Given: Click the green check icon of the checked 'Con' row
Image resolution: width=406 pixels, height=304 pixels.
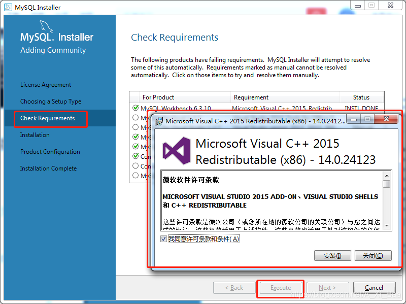Looking at the screenshot, I should coord(136,156).
